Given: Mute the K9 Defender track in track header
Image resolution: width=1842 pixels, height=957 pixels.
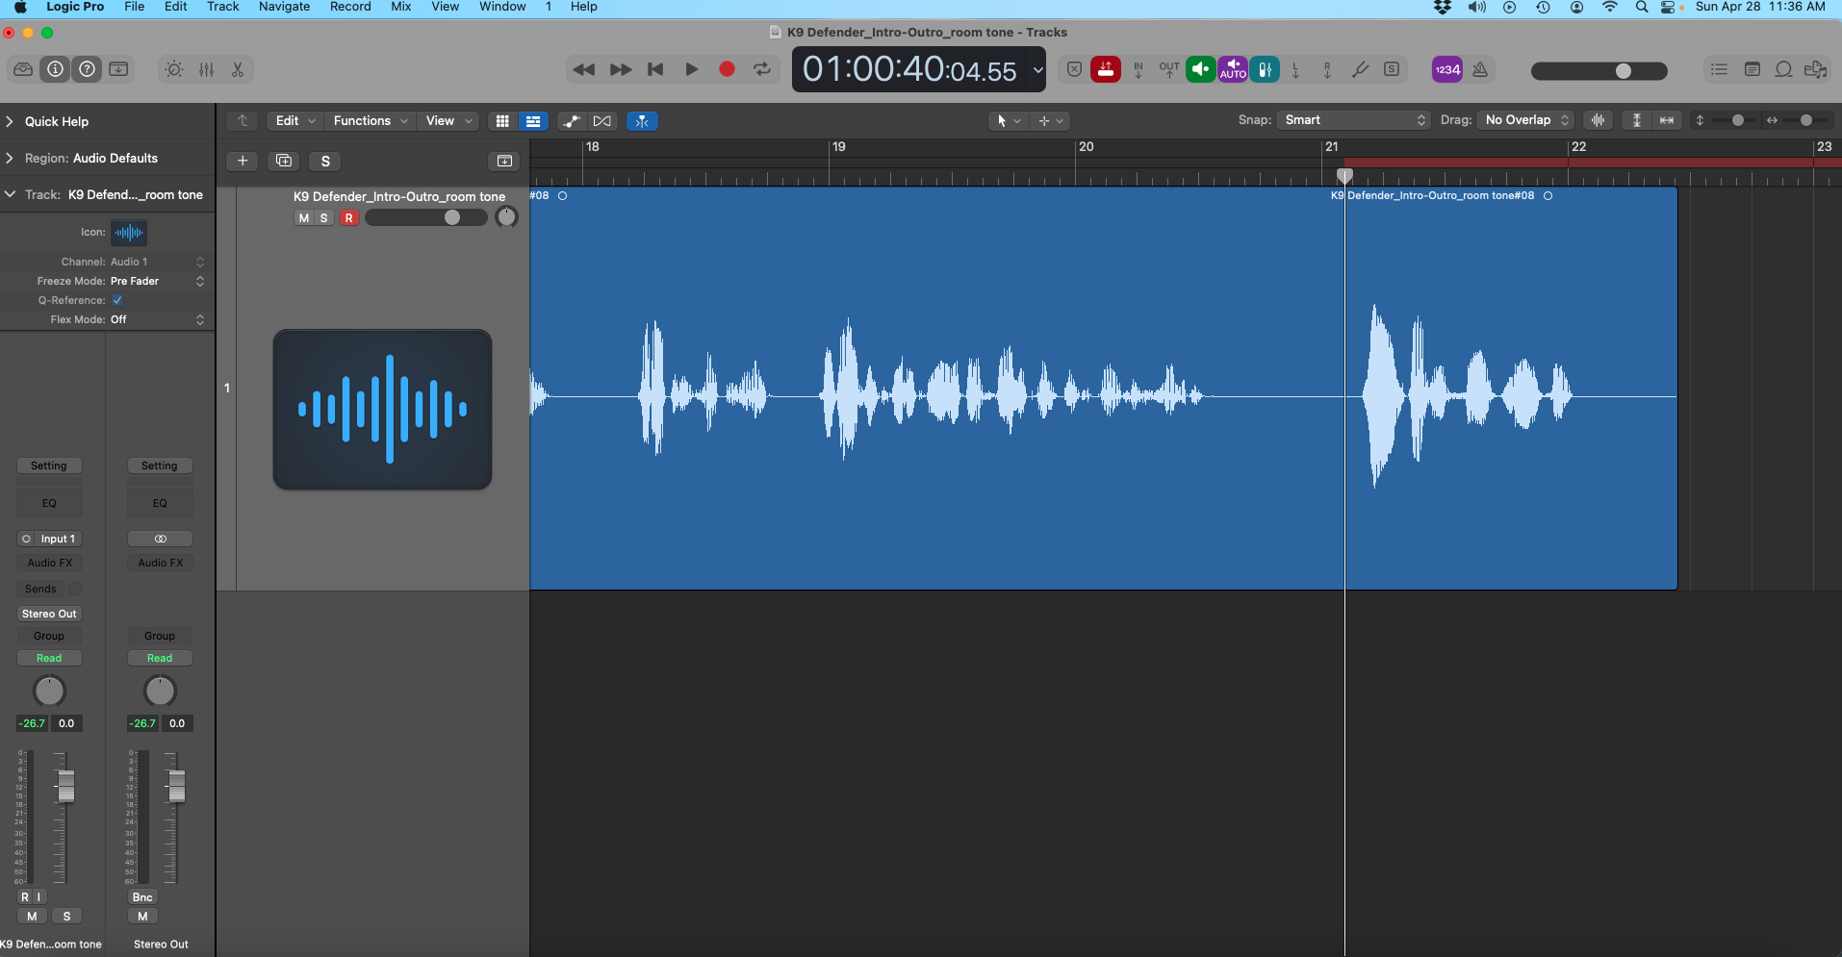Looking at the screenshot, I should (304, 217).
